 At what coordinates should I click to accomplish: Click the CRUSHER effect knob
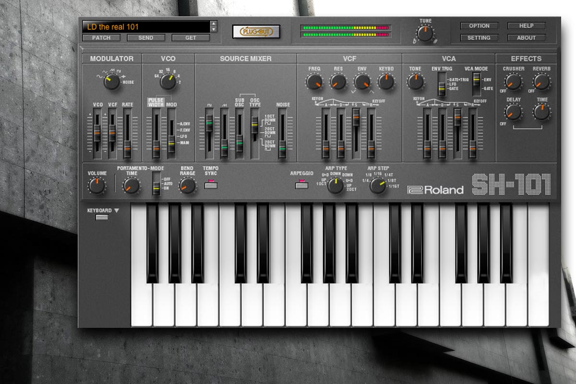[x=513, y=82]
